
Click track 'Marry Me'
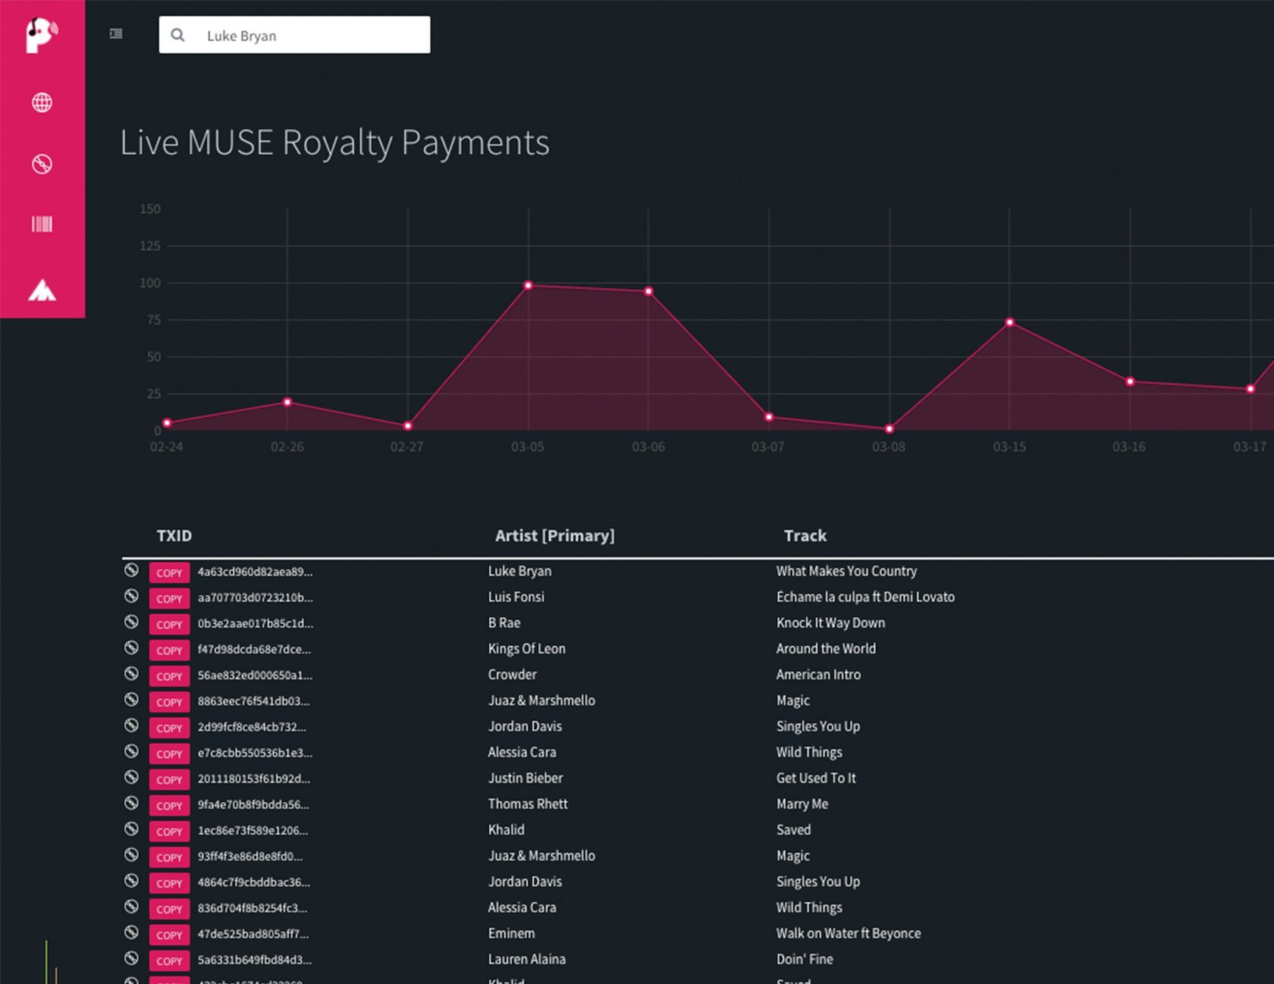point(802,804)
